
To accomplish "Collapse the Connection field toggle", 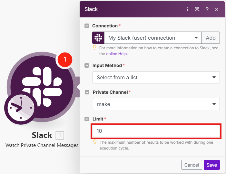I will (87, 26).
